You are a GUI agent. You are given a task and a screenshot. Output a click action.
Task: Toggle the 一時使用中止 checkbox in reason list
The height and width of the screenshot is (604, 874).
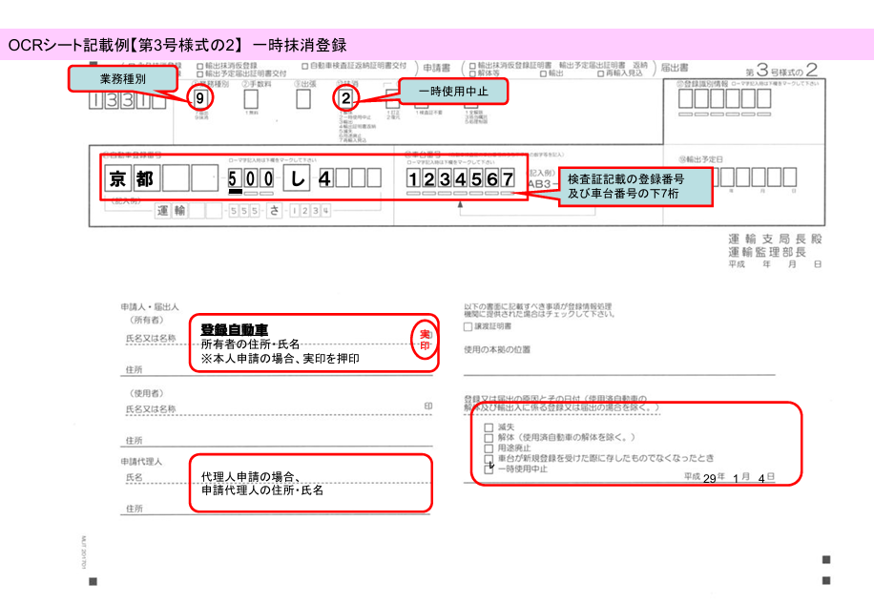489,469
